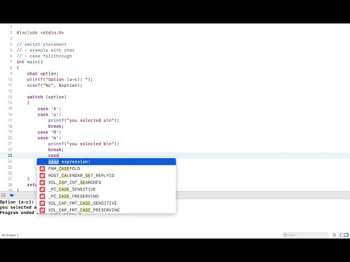Click typed 'case' on line 23

[54, 156]
